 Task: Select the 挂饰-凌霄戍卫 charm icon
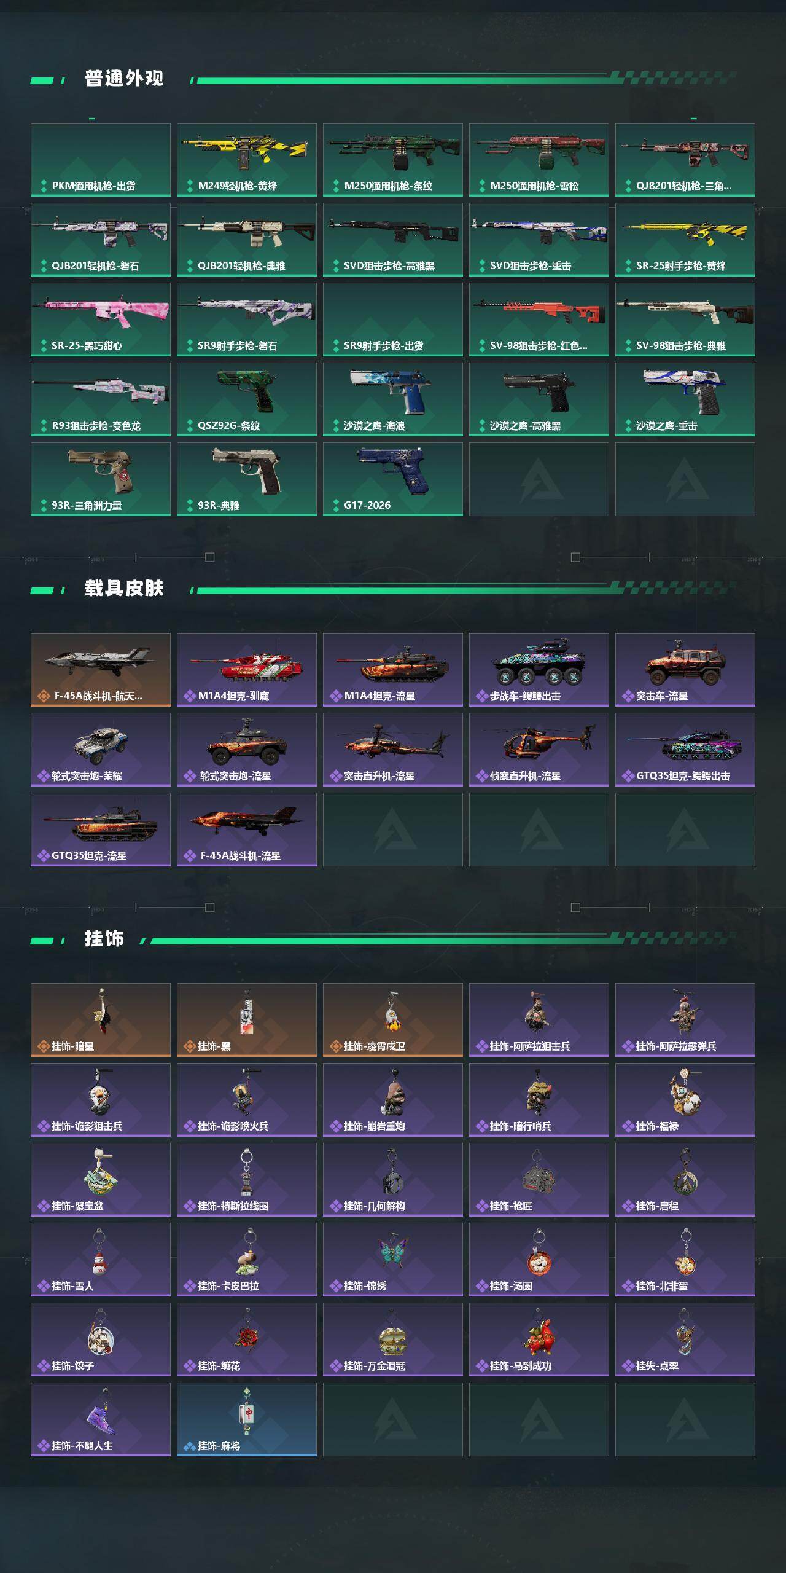(393, 1012)
